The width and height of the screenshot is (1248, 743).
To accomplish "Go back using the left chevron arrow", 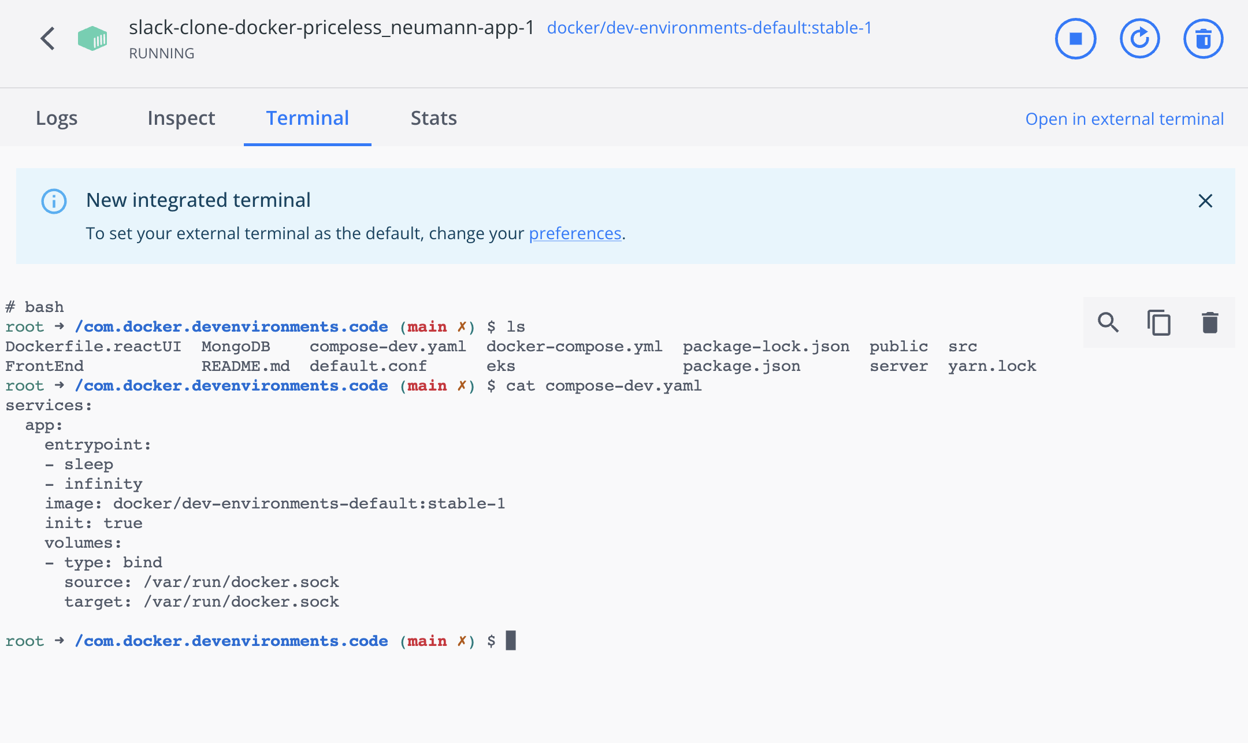I will tap(48, 39).
